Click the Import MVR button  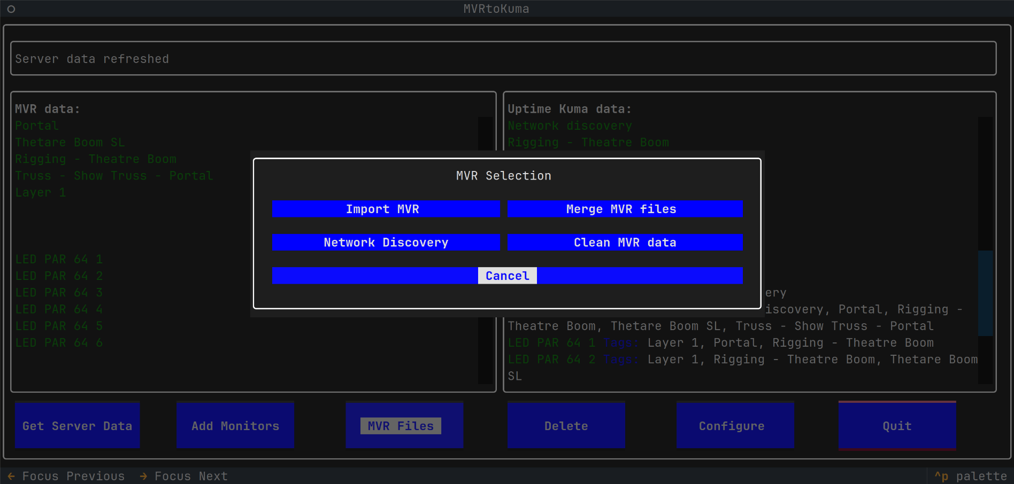pos(386,209)
